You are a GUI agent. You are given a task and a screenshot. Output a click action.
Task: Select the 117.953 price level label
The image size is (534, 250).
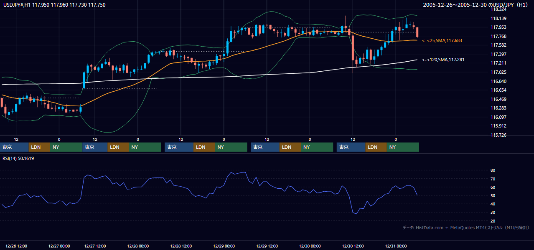(x=499, y=27)
